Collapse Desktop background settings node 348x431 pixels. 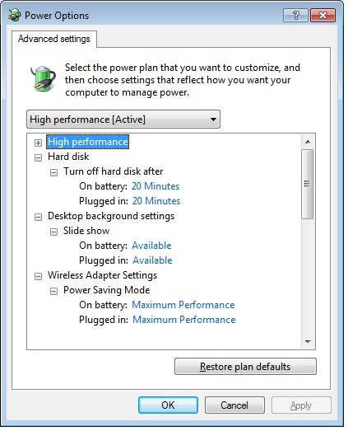tap(38, 218)
